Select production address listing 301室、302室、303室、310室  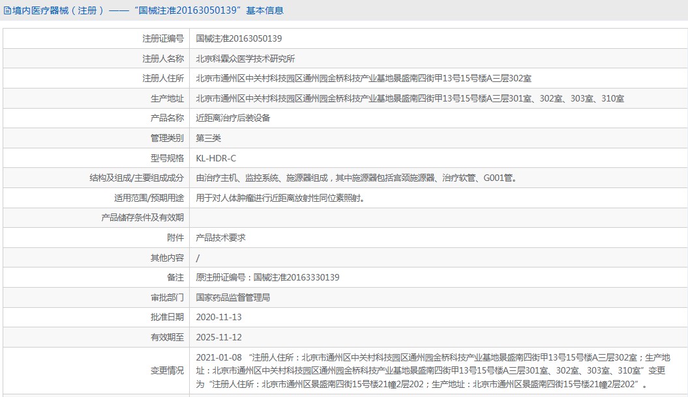(410, 98)
